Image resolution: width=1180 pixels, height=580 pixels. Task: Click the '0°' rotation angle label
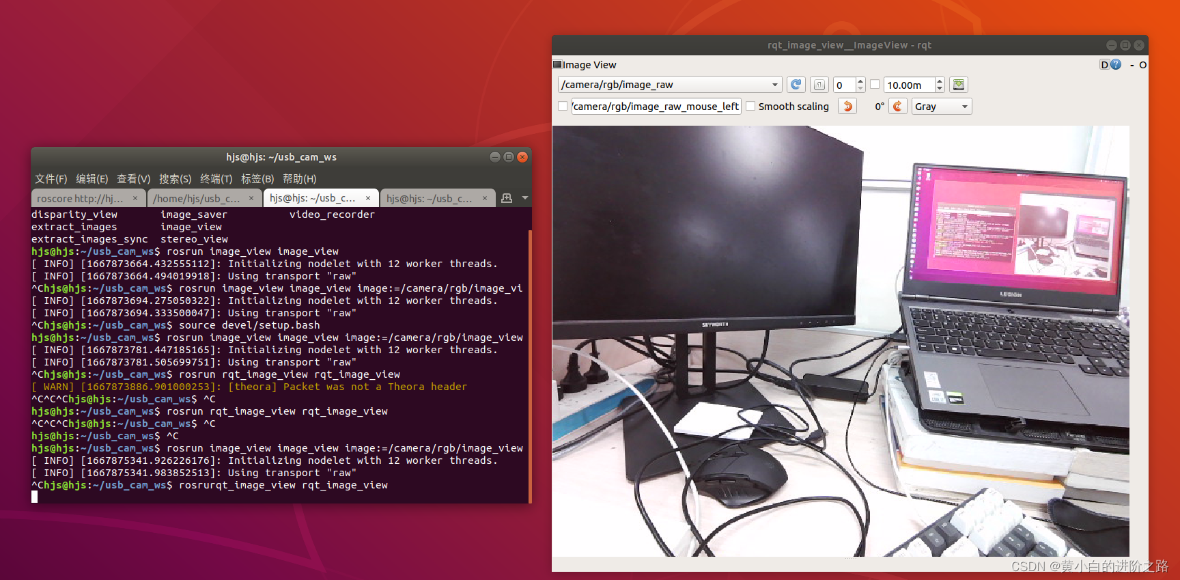880,107
